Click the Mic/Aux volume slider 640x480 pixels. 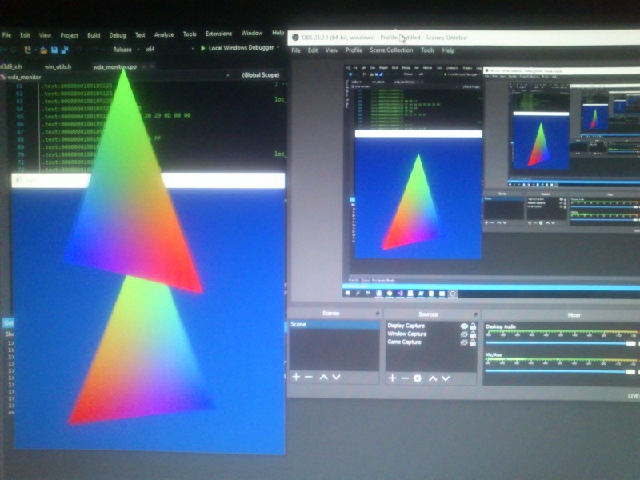click(x=561, y=371)
